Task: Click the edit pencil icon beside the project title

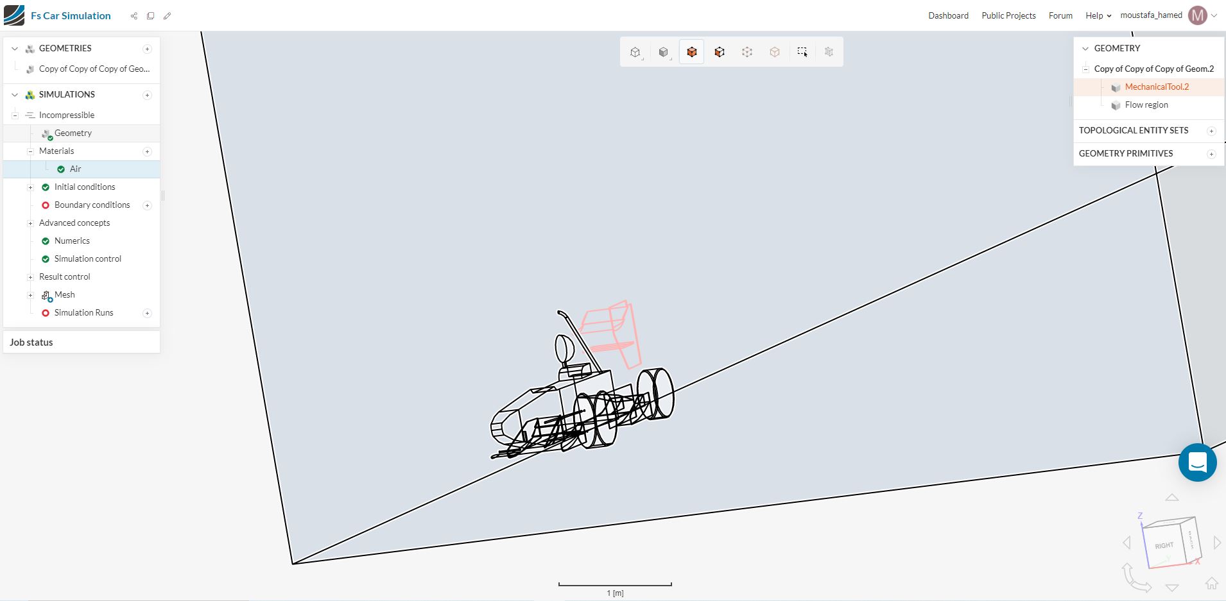Action: pos(168,15)
